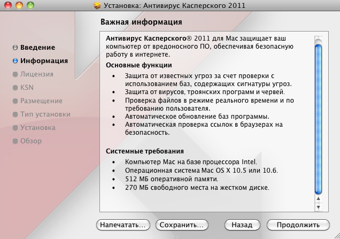
Task: Select the Информация step in sidebar
Action: (44, 61)
